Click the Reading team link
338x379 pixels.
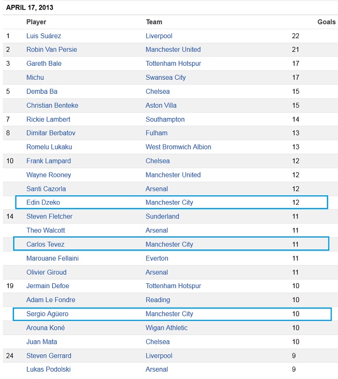click(158, 300)
